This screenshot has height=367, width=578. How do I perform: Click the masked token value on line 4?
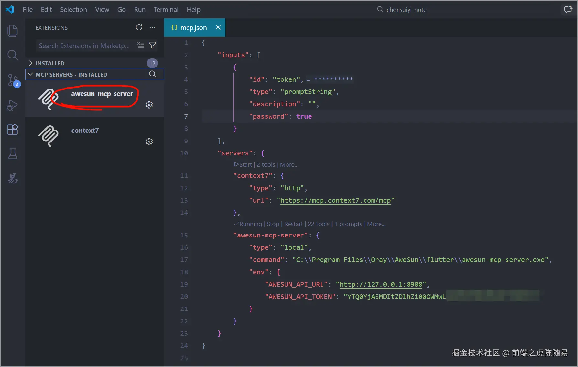pos(333,79)
